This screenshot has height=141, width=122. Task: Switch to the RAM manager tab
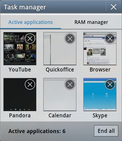click(x=91, y=22)
